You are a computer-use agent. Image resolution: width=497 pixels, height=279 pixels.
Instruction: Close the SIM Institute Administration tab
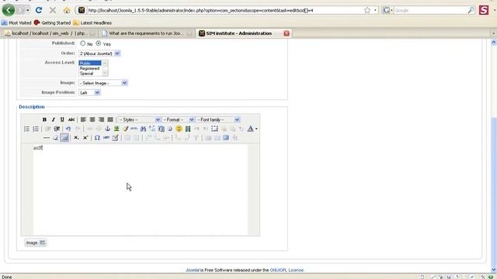(x=287, y=33)
